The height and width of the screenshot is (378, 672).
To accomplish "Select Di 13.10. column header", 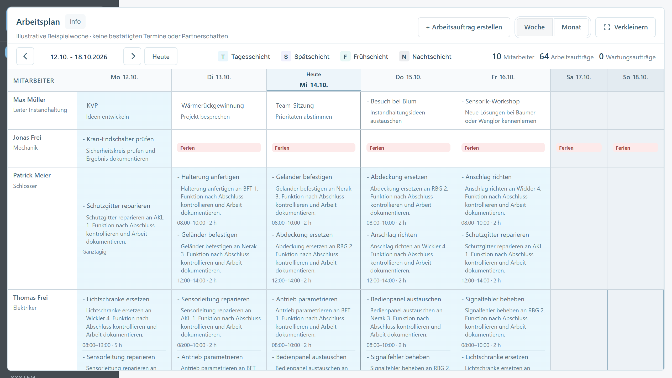I will pyautogui.click(x=219, y=80).
